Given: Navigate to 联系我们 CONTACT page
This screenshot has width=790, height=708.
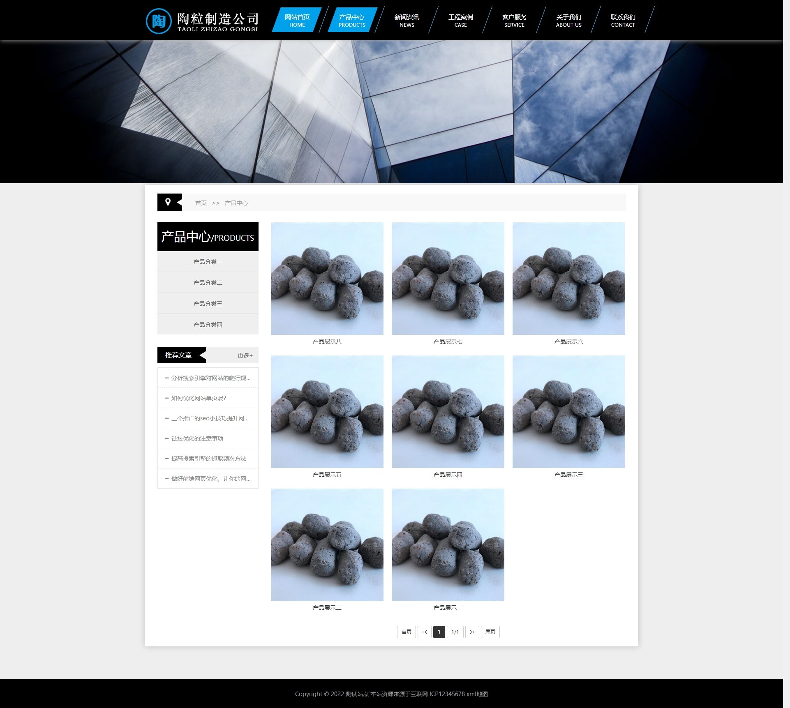Looking at the screenshot, I should (623, 21).
